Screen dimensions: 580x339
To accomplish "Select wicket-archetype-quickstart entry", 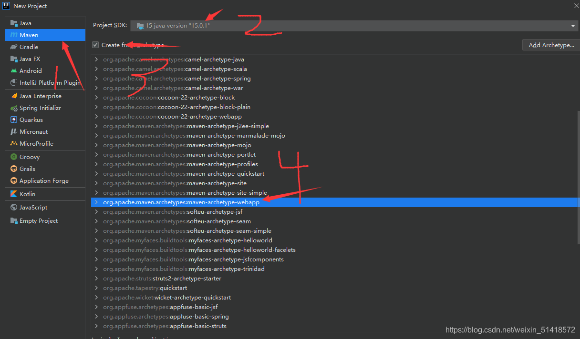I will pos(167,298).
